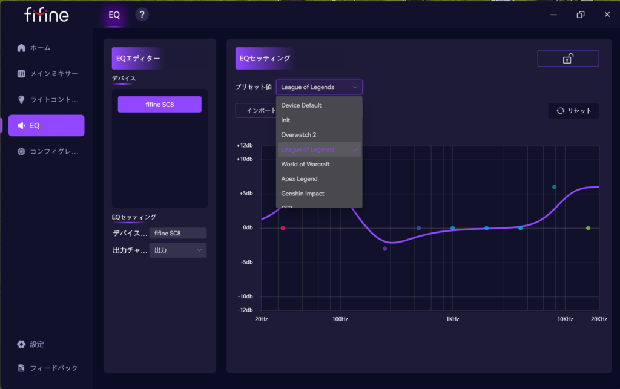The height and width of the screenshot is (389, 620).
Task: Click the device name field fifine SC8
Action: pyautogui.click(x=178, y=234)
